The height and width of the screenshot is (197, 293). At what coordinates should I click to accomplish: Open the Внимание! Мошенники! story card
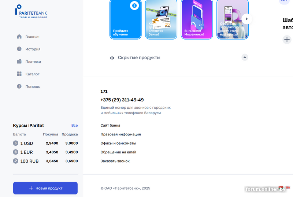[197, 19]
